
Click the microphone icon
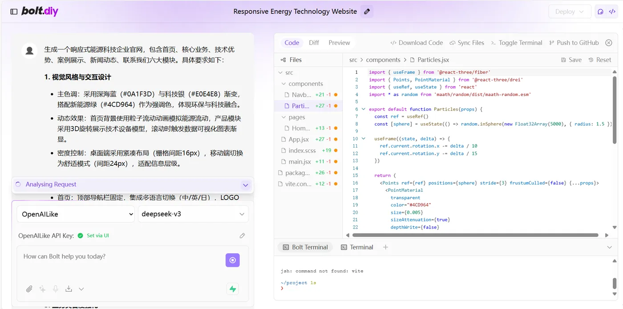[56, 289]
